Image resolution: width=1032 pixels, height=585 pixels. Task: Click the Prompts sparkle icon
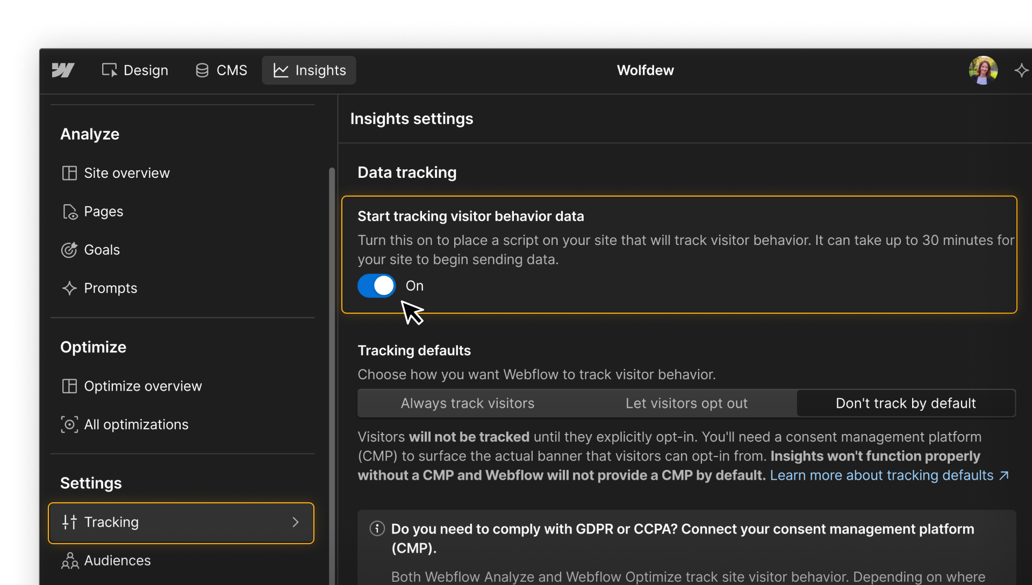click(69, 288)
